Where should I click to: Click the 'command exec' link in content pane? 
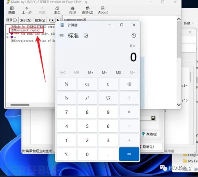(75, 20)
